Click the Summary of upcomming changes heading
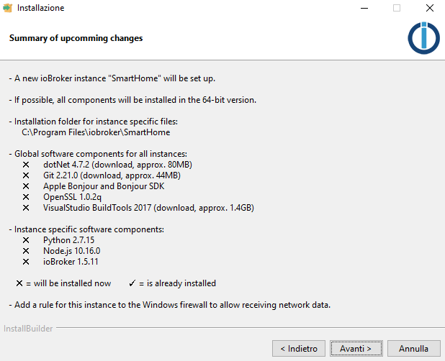Image resolution: width=445 pixels, height=361 pixels. tap(76, 38)
